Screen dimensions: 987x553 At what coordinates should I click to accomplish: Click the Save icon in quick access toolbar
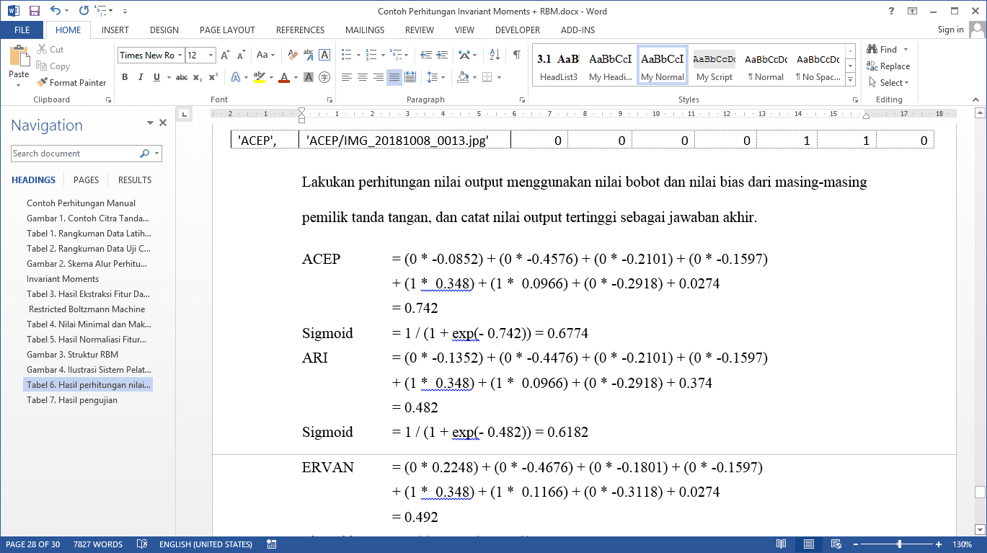(x=34, y=11)
